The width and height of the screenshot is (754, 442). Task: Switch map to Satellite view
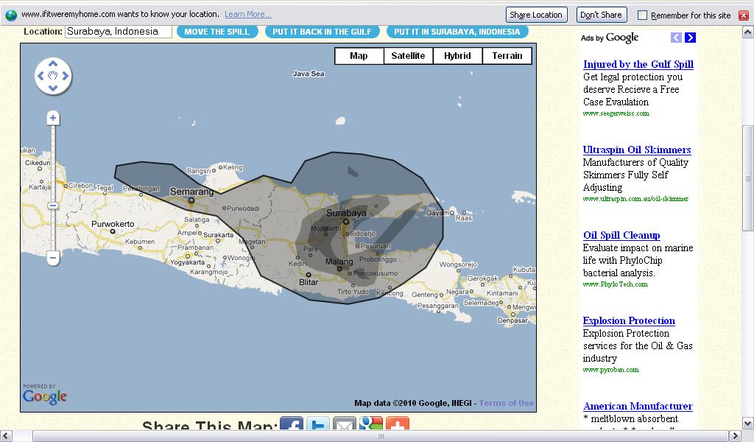[x=408, y=56]
